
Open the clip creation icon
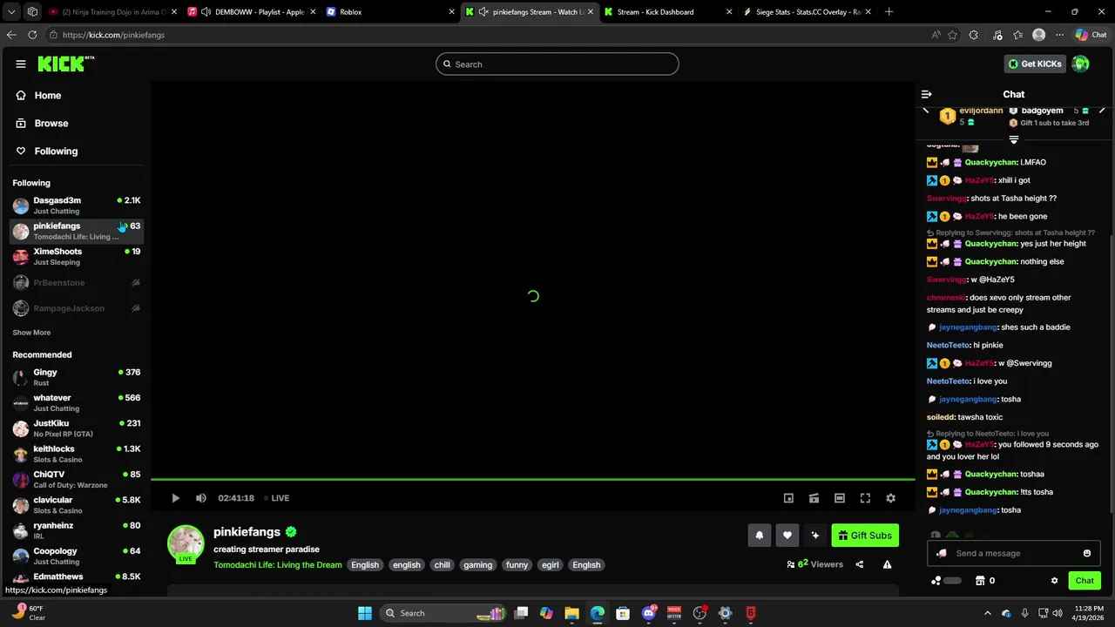pos(814,498)
